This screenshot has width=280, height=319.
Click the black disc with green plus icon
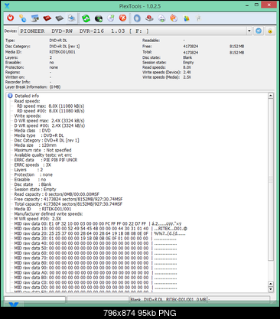tap(99, 18)
